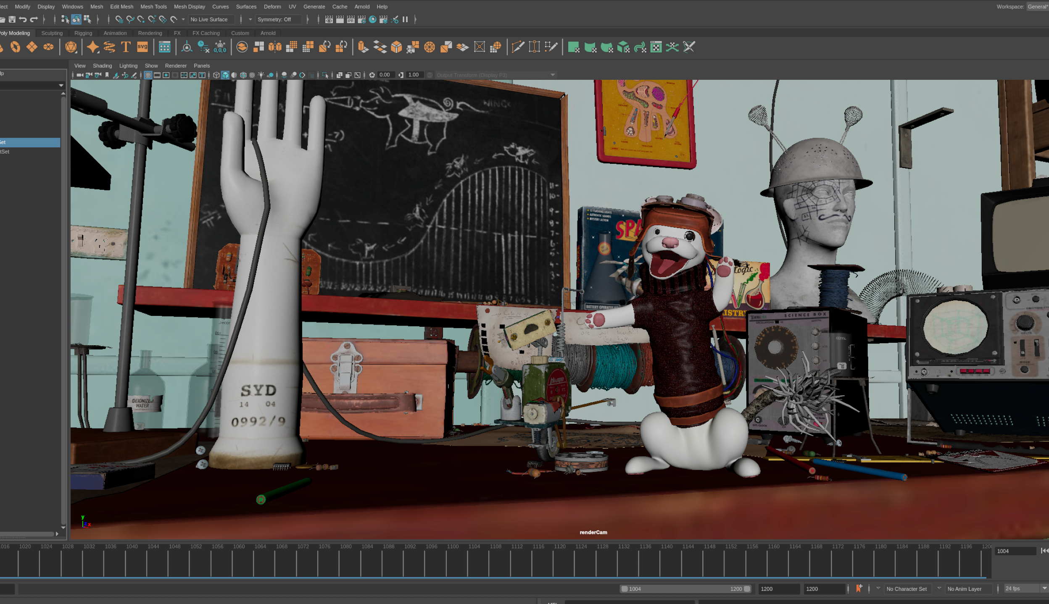Click the Undo arrow icon
1049x604 pixels.
(x=23, y=19)
